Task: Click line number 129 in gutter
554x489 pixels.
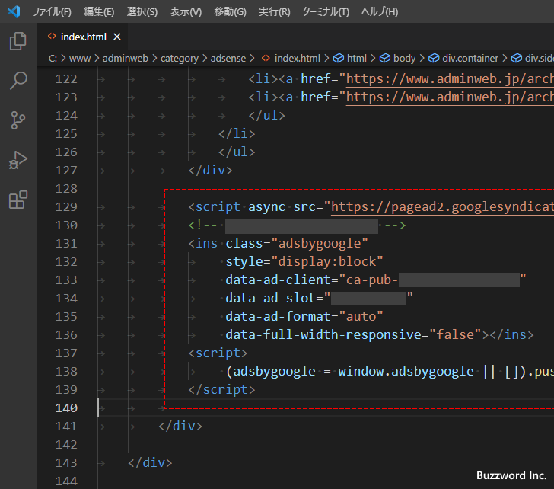Action: pos(66,207)
